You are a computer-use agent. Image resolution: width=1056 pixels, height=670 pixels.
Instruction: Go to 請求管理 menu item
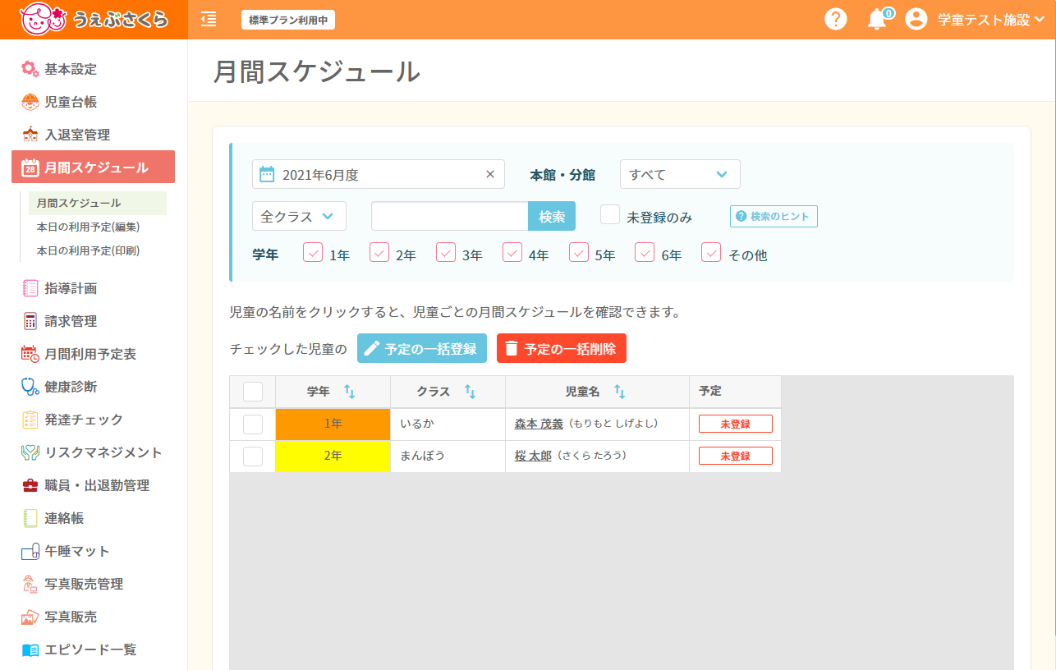pyautogui.click(x=71, y=321)
